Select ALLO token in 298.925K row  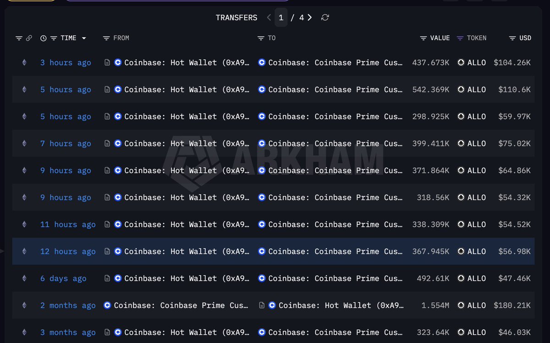477,116
